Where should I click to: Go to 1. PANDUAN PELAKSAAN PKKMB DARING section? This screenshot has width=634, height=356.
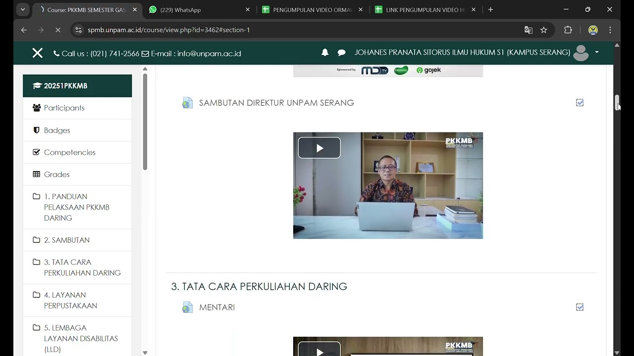click(77, 207)
